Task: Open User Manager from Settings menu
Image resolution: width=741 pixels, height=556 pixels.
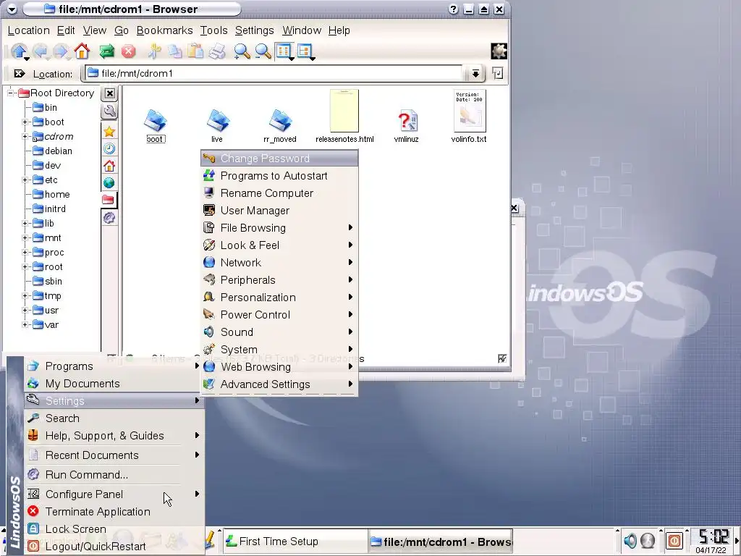Action: point(279,211)
